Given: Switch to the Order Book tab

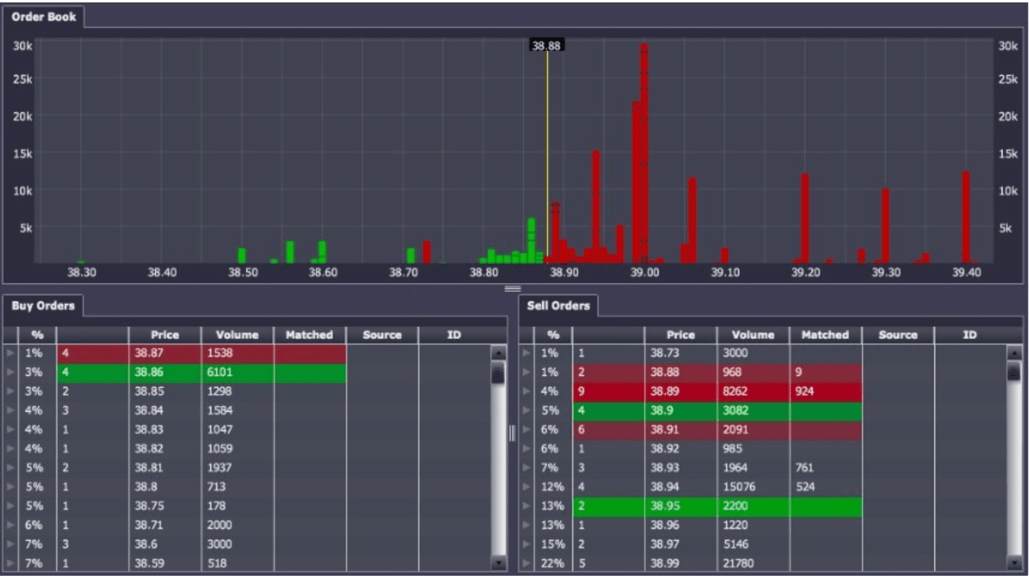Looking at the screenshot, I should (x=43, y=17).
